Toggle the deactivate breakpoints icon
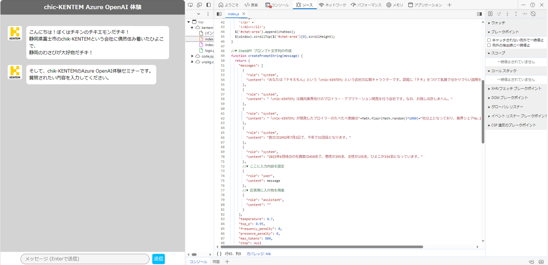The height and width of the screenshot is (265, 548). pyautogui.click(x=533, y=14)
